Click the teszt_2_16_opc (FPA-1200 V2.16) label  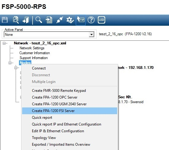point(125,34)
